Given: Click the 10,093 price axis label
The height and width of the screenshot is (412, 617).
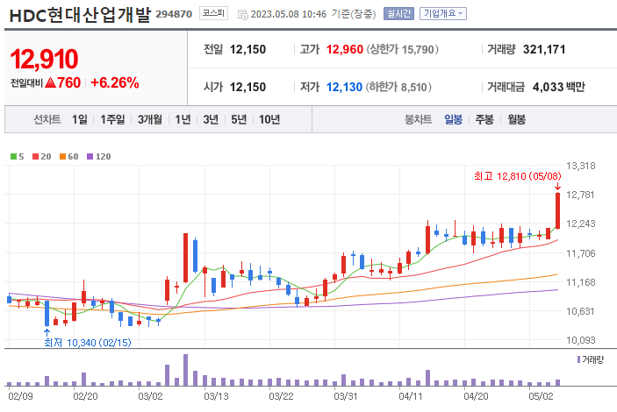Looking at the screenshot, I should click(581, 340).
